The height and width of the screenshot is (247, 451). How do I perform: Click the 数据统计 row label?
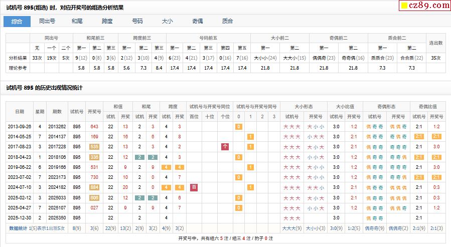[19, 228]
